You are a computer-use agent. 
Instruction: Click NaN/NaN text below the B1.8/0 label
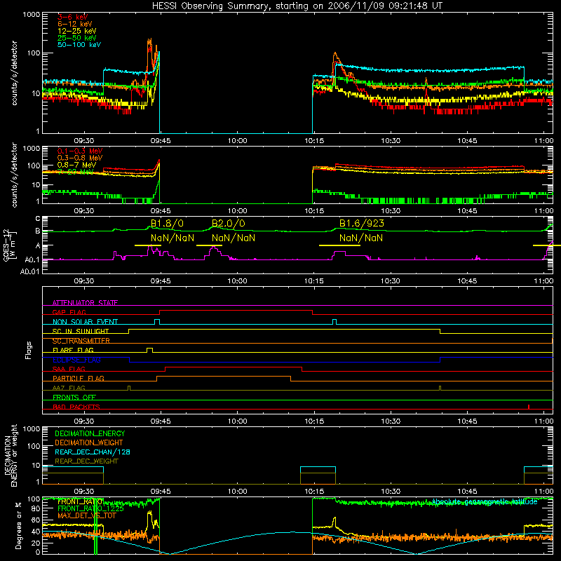click(x=173, y=238)
